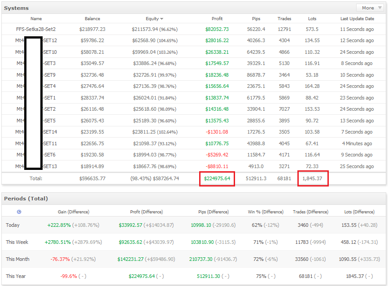Open the system ending in SET13
Image resolution: width=388 pixels, height=286 pixels.
[36, 166]
